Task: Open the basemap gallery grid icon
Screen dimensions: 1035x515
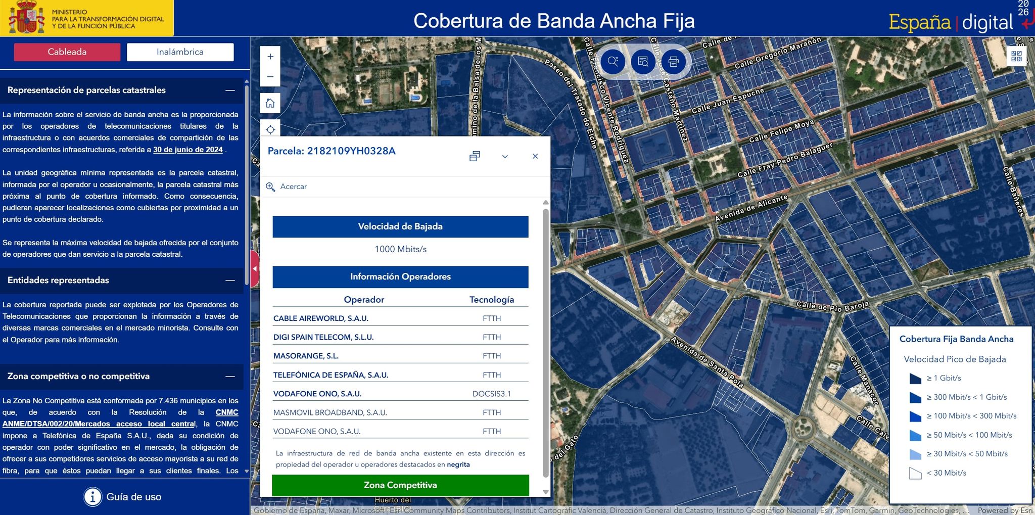Action: click(1017, 56)
